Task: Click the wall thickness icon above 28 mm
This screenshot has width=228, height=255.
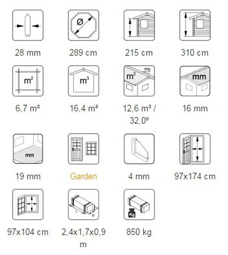Action: (28, 25)
